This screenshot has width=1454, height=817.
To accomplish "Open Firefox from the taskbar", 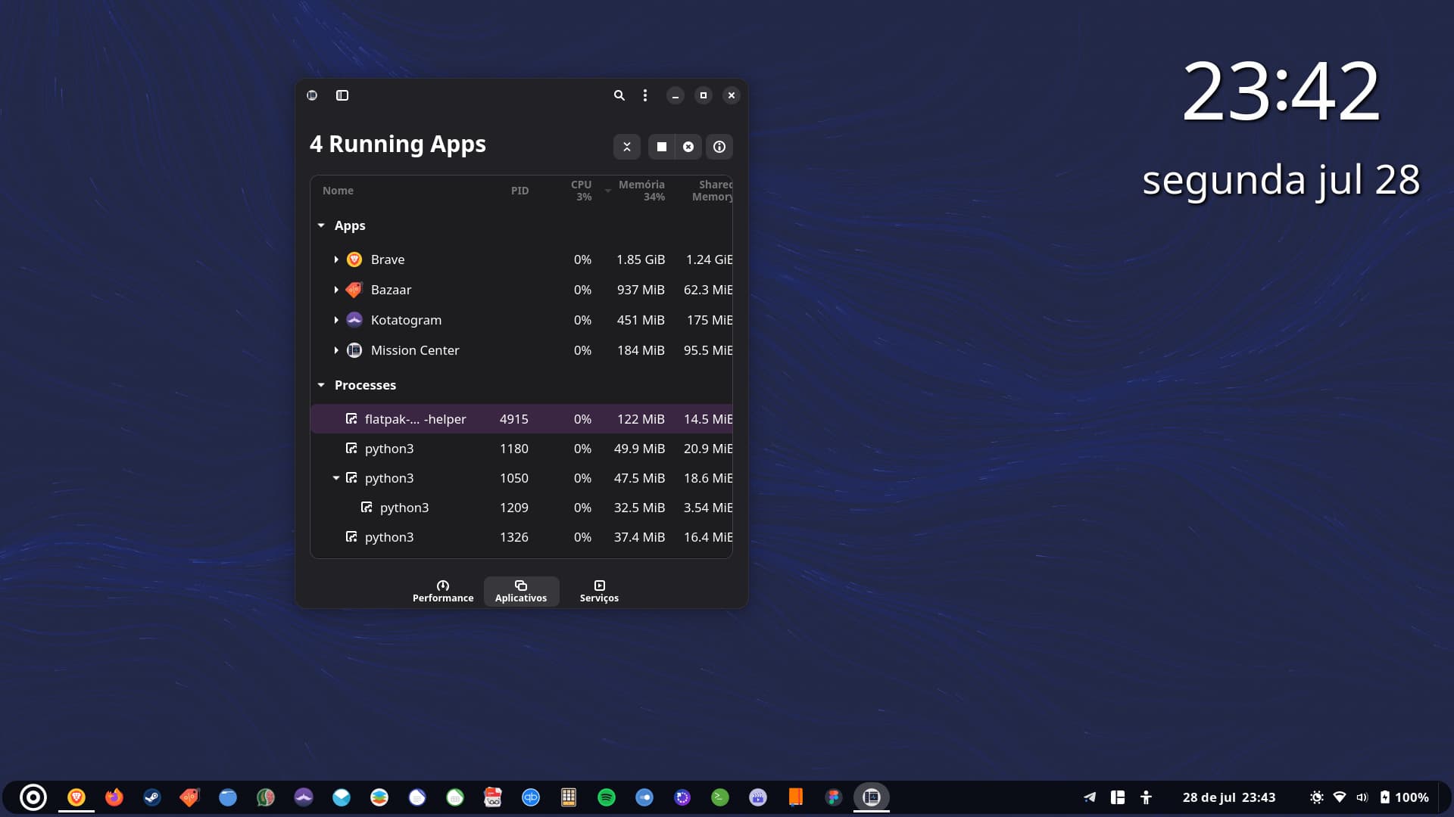I will click(x=114, y=797).
